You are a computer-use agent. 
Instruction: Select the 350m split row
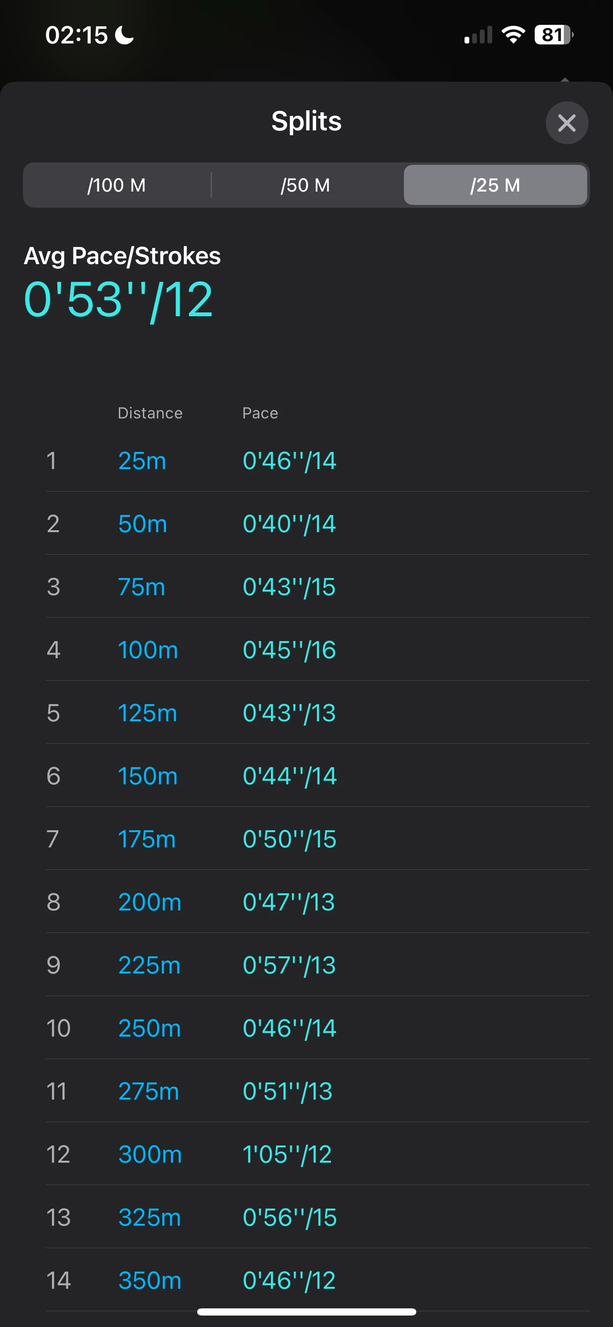coord(317,1280)
